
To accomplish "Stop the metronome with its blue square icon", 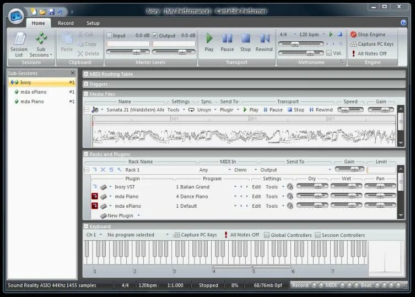I will click(x=340, y=34).
